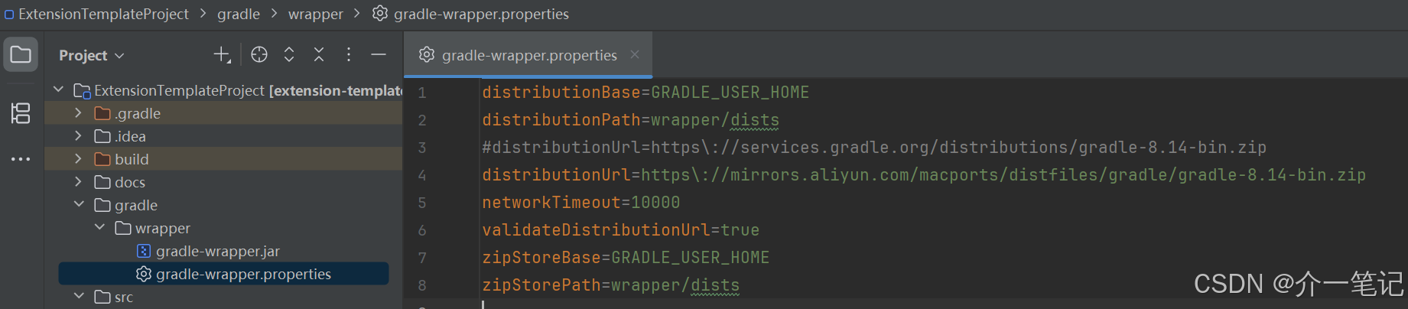Click the commented services.gradle.org URL line

click(874, 148)
